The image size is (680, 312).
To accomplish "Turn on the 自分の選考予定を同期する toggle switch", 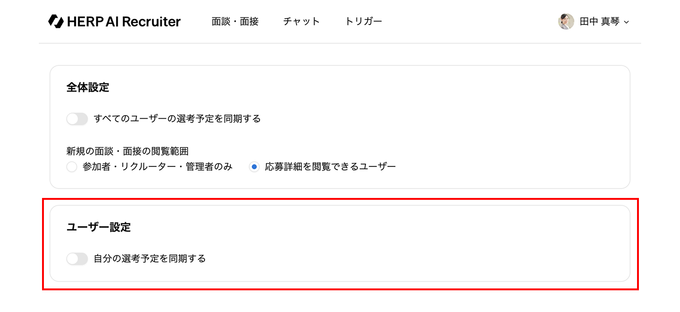I will tap(77, 259).
